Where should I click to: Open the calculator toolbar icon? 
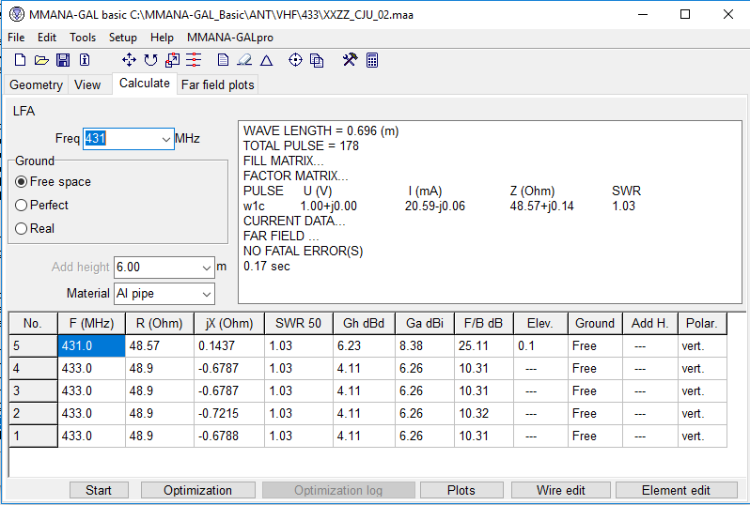[x=372, y=60]
